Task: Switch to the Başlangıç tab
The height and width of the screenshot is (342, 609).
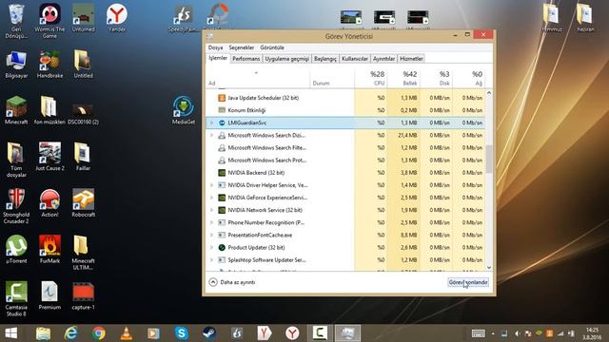Action: pos(325,59)
